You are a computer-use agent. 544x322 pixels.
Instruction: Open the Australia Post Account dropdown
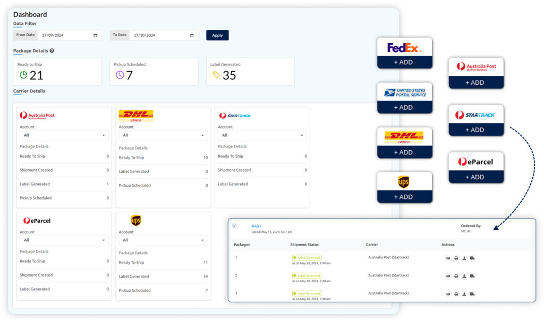click(x=64, y=135)
